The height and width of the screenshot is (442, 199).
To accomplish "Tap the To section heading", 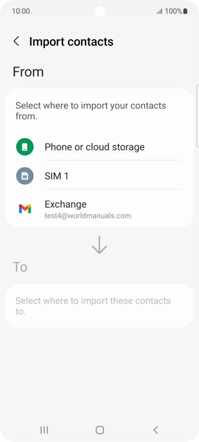I will [x=20, y=267].
